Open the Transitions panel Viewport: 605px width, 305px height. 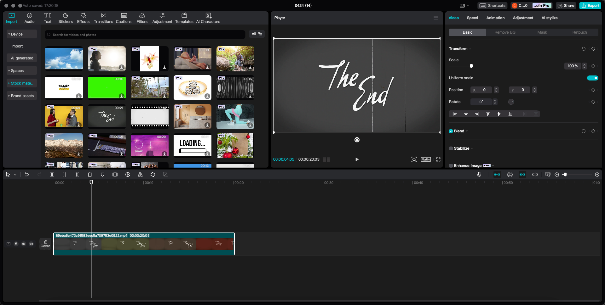(103, 18)
